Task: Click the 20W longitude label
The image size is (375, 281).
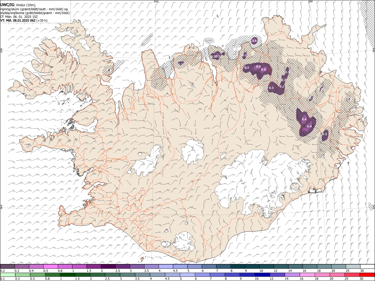Action: point(156,1)
